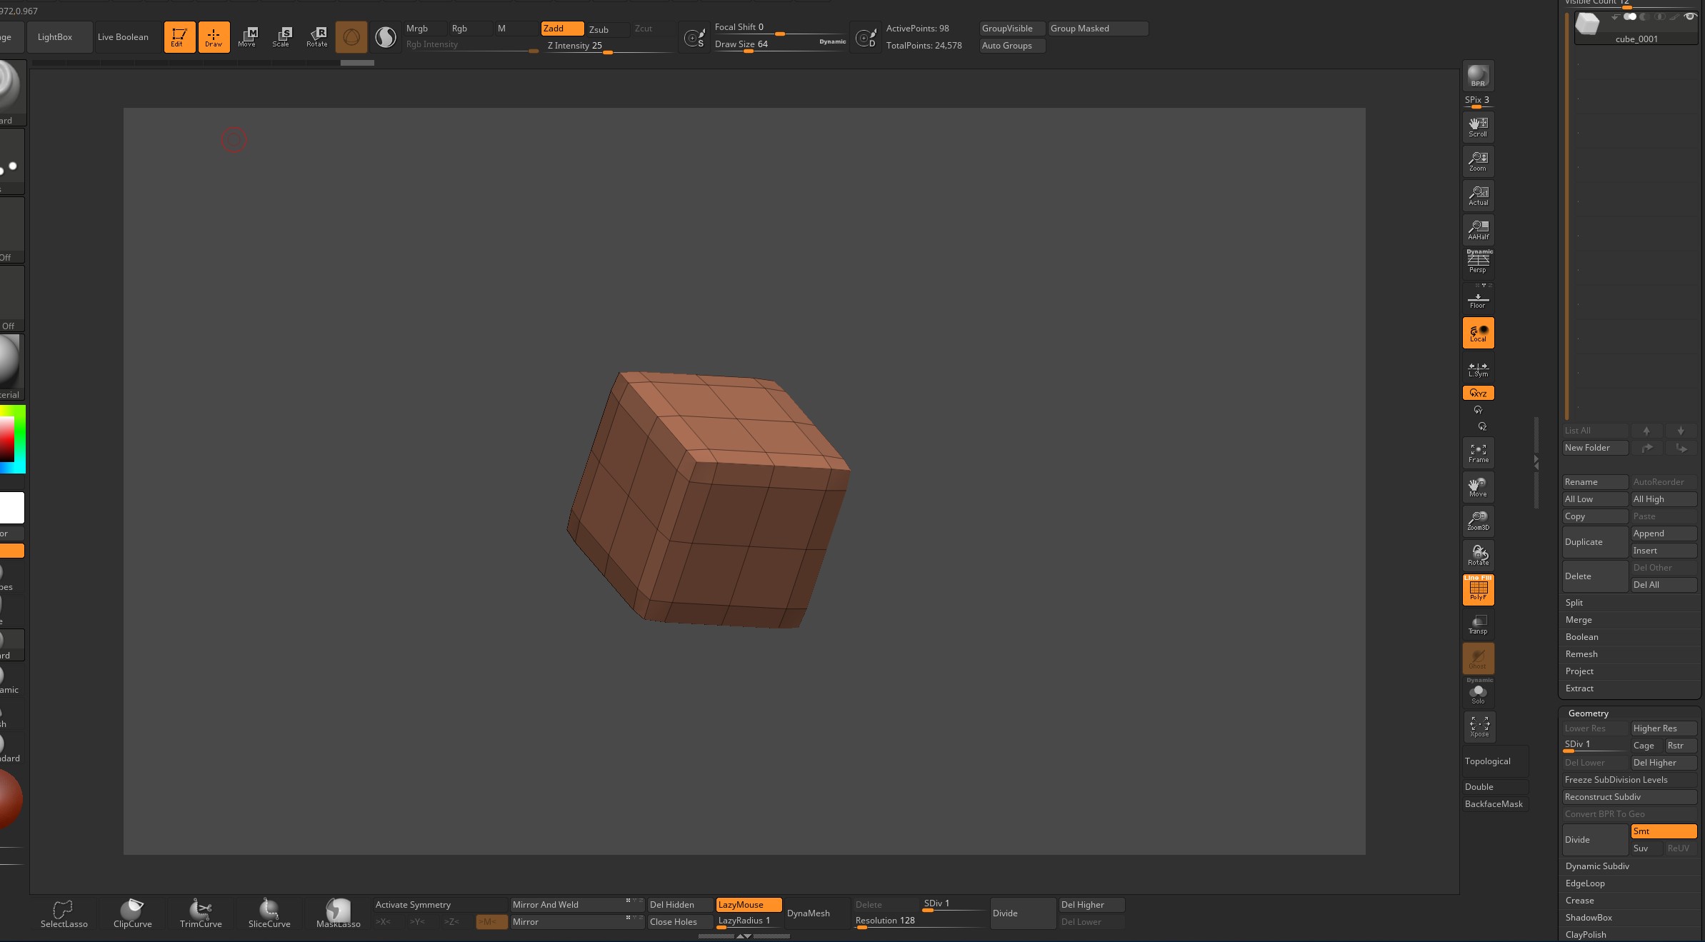Choose SelectLasso brush
Image resolution: width=1705 pixels, height=942 pixels.
(x=64, y=913)
